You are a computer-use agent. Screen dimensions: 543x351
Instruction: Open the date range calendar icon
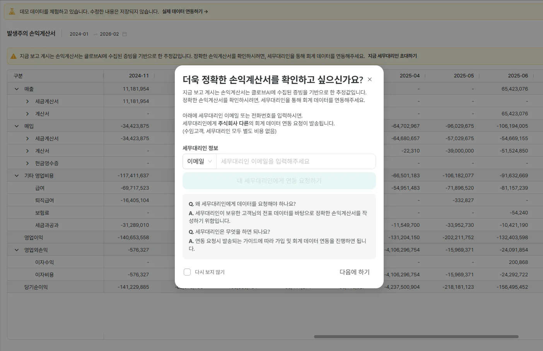tap(125, 34)
